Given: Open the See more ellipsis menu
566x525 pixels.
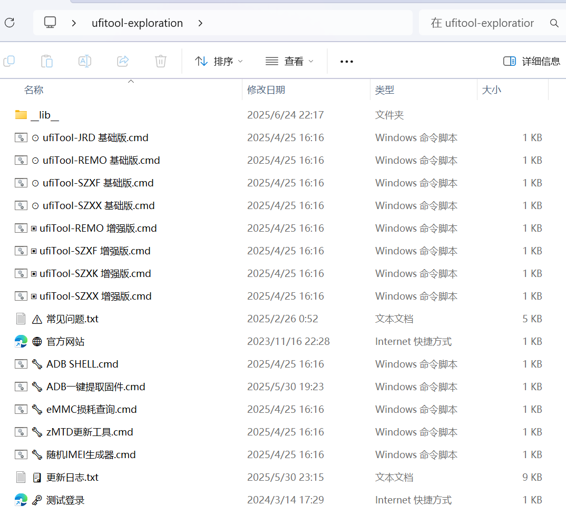Looking at the screenshot, I should [x=347, y=62].
